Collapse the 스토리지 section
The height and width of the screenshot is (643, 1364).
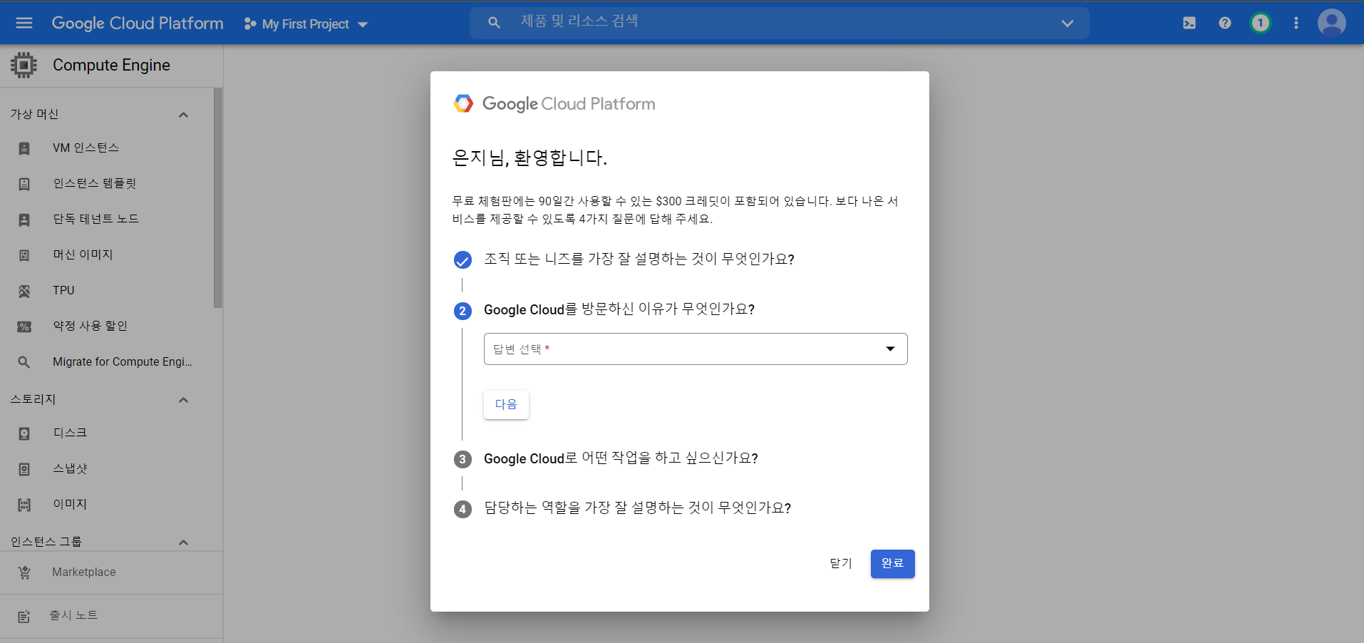point(183,400)
